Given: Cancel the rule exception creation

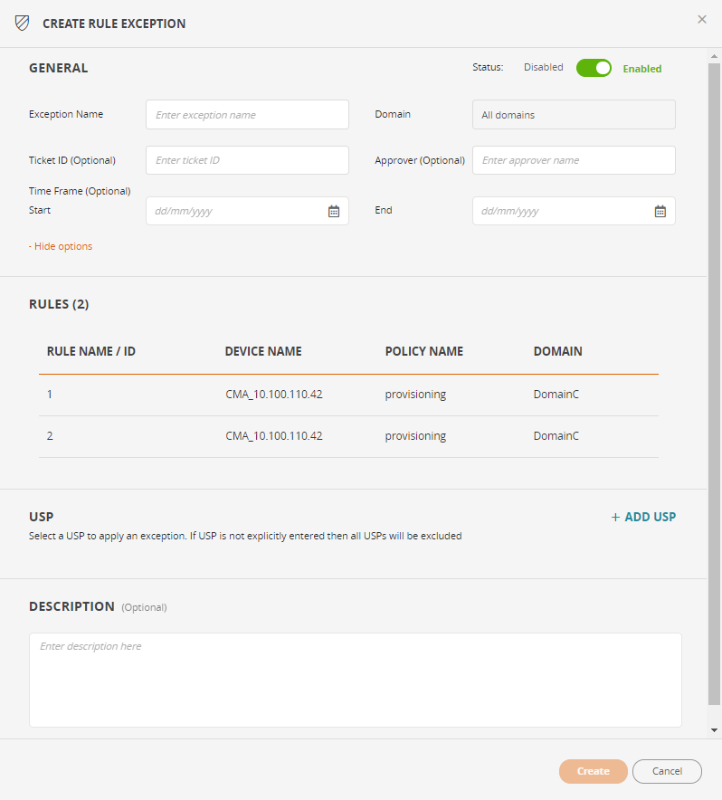Looking at the screenshot, I should [667, 771].
